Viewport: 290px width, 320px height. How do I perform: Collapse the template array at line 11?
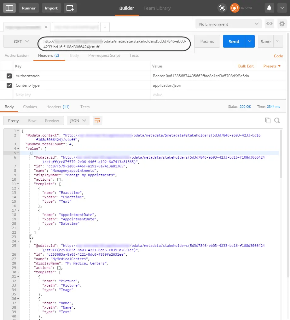click(18, 184)
